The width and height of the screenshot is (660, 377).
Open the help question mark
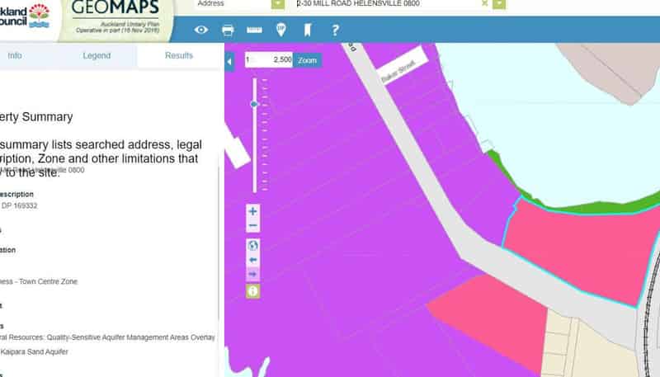click(x=335, y=30)
